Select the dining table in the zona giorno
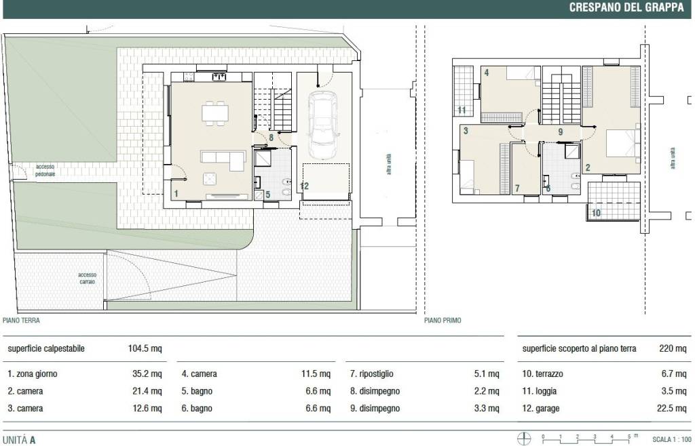The height and width of the screenshot is (446, 695). (x=214, y=113)
